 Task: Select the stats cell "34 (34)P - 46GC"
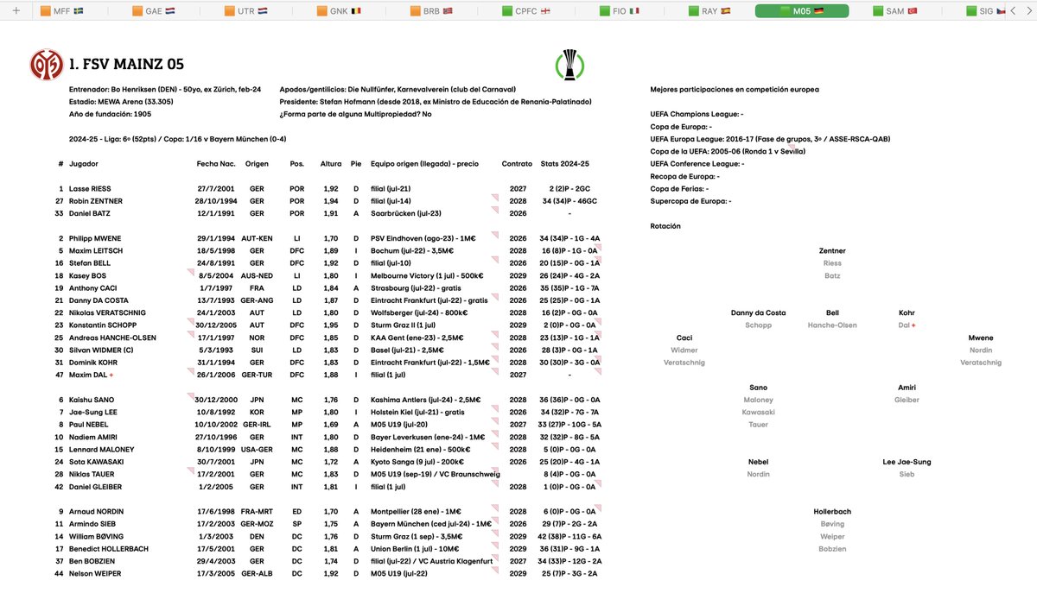click(x=570, y=201)
